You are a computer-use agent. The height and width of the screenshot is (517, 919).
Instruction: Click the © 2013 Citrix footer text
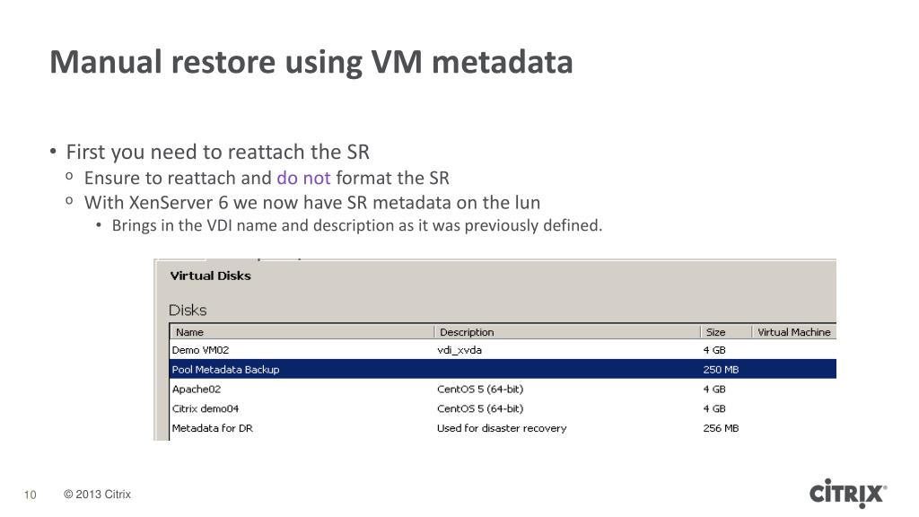(x=97, y=495)
